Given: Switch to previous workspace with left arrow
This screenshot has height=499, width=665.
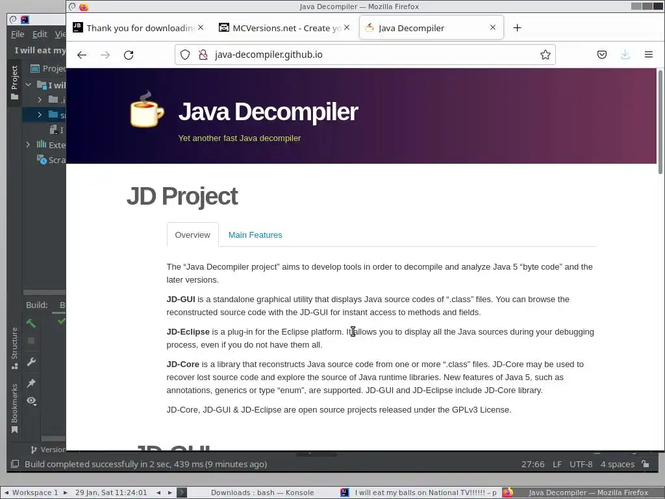Looking at the screenshot, I should (6, 493).
